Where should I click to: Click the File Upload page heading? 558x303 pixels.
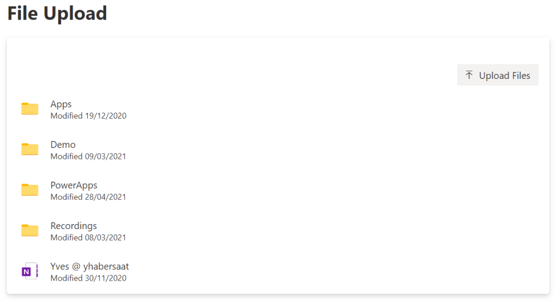coord(57,13)
